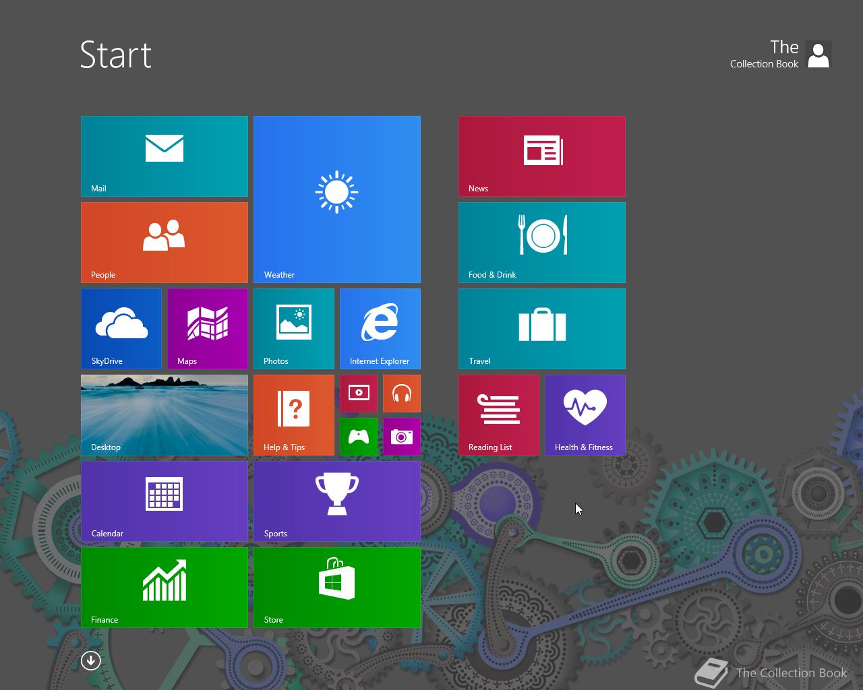This screenshot has width=863, height=690.
Task: Open the Sports tile
Action: (x=337, y=501)
